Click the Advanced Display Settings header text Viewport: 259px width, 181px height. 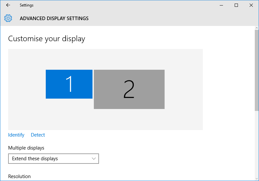pyautogui.click(x=54, y=18)
